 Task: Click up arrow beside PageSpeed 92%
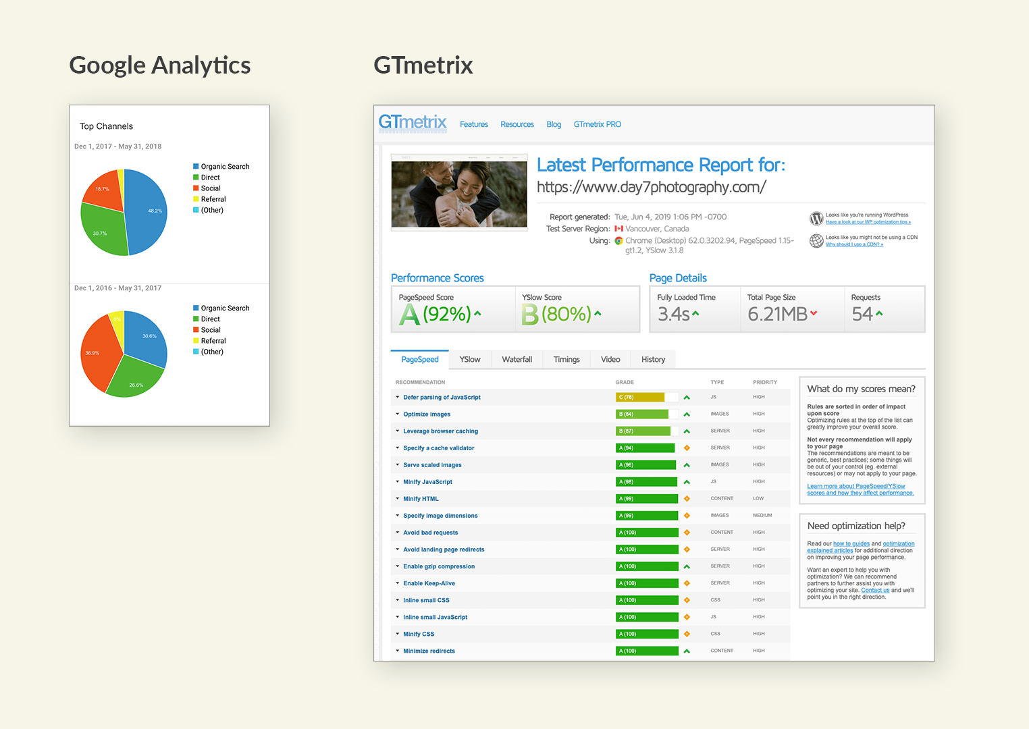coord(478,313)
